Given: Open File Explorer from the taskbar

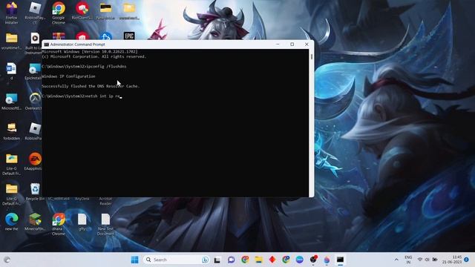Looking at the screenshot, I should [259, 260].
